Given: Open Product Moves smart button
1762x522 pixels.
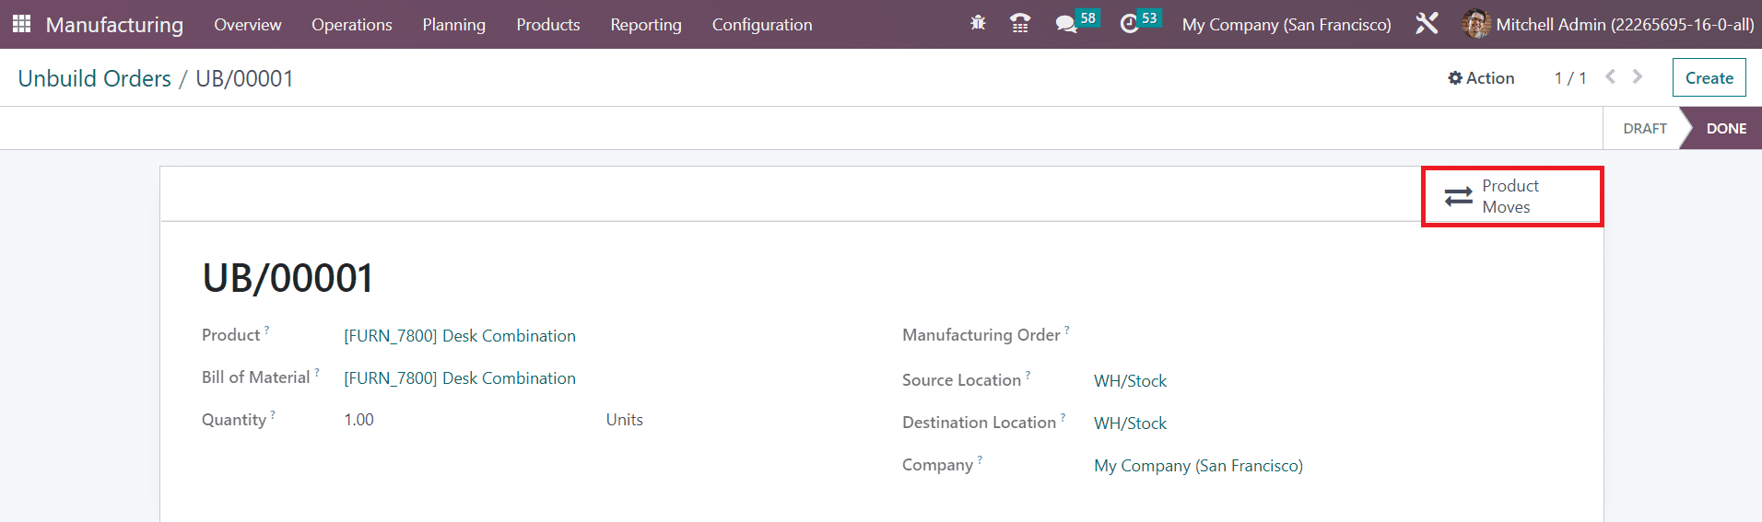Looking at the screenshot, I should click(1512, 196).
